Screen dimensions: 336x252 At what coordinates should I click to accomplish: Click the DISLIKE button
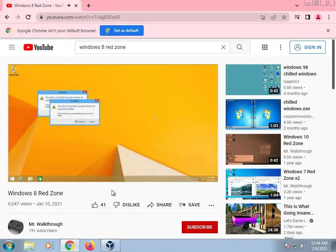(127, 205)
